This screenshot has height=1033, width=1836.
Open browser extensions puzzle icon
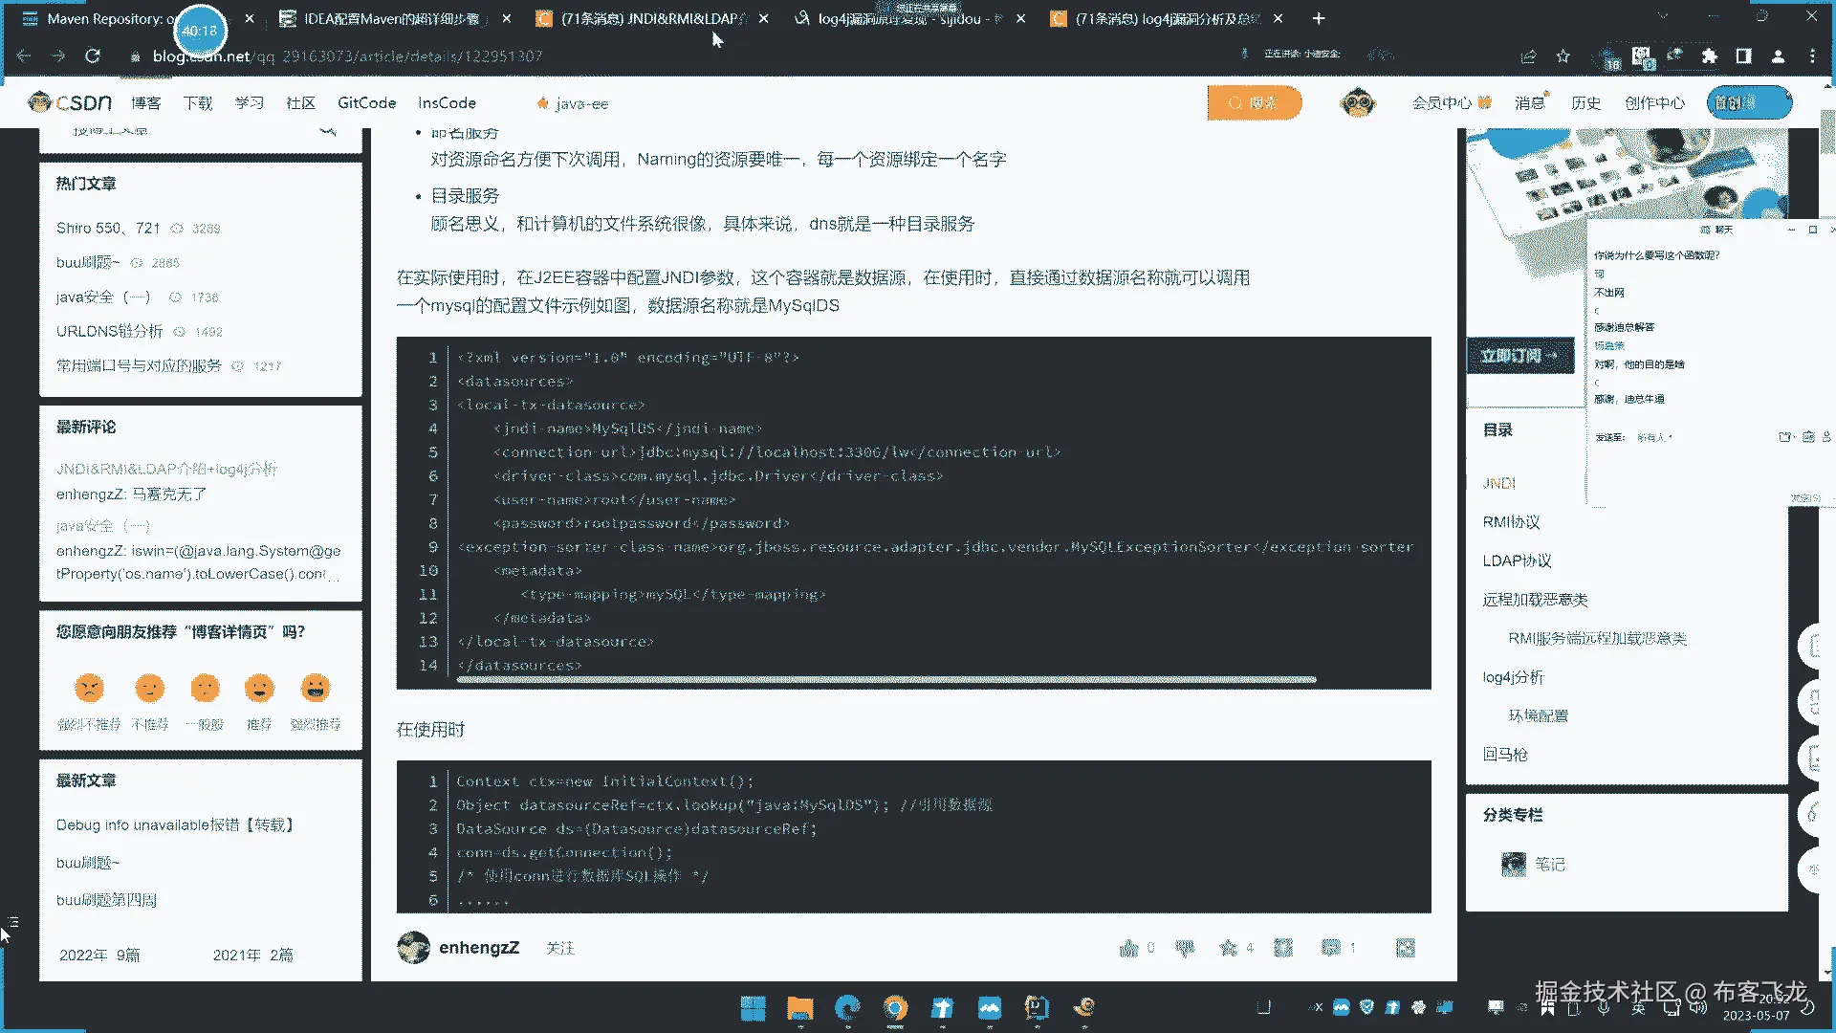[1709, 56]
